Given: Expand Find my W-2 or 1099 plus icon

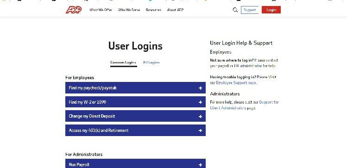Looking at the screenshot, I should (200, 102).
